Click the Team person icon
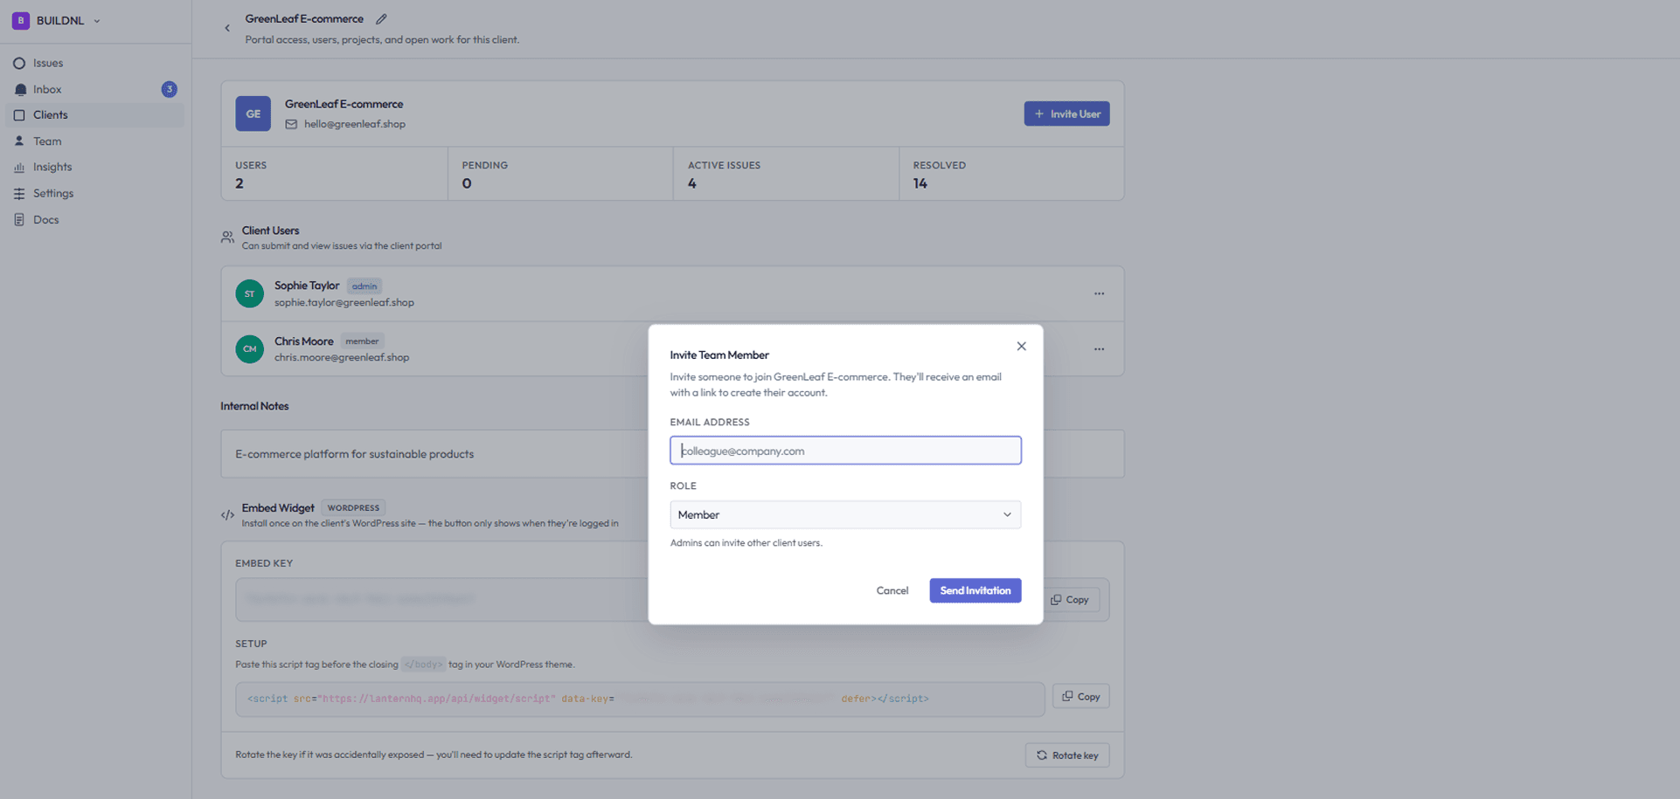 (19, 141)
